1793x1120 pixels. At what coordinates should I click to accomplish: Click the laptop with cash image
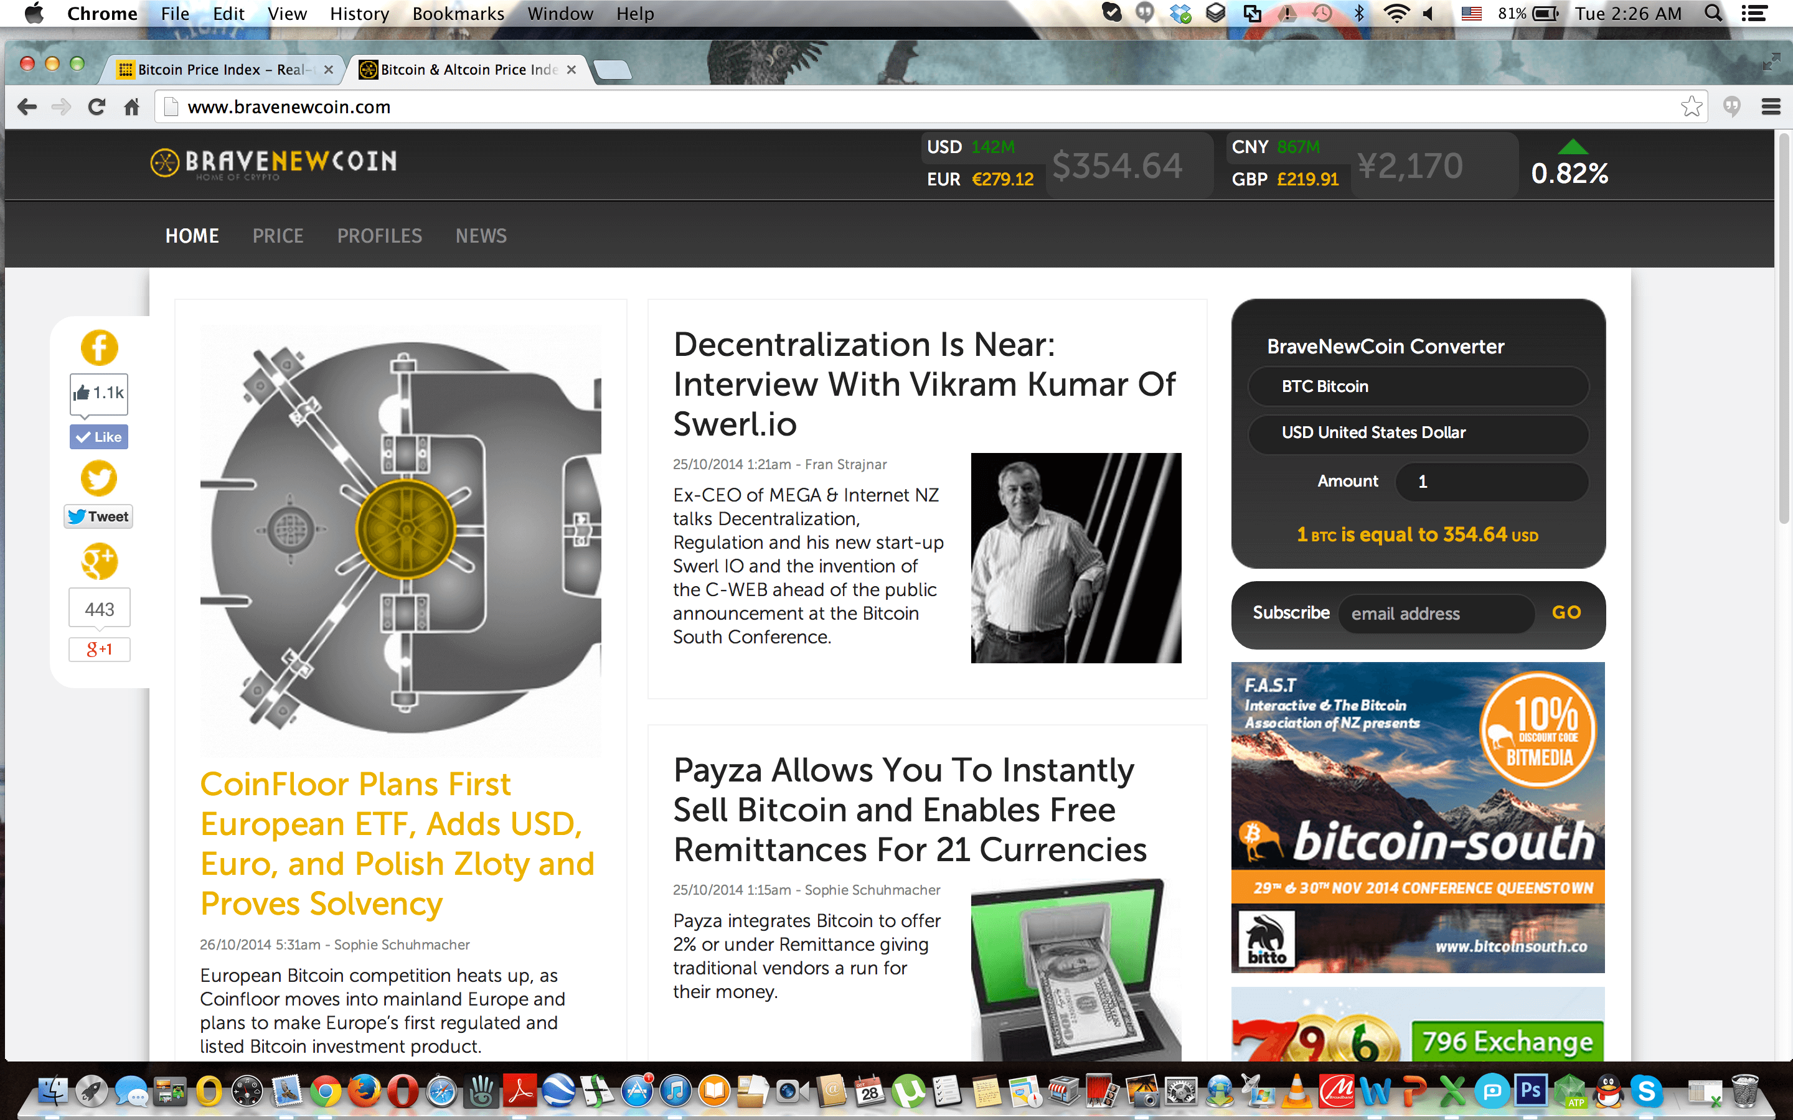coord(1076,969)
